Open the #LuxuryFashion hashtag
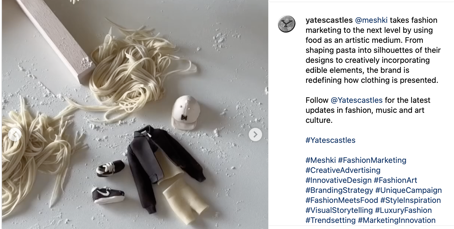The image size is (454, 229). [x=403, y=210]
